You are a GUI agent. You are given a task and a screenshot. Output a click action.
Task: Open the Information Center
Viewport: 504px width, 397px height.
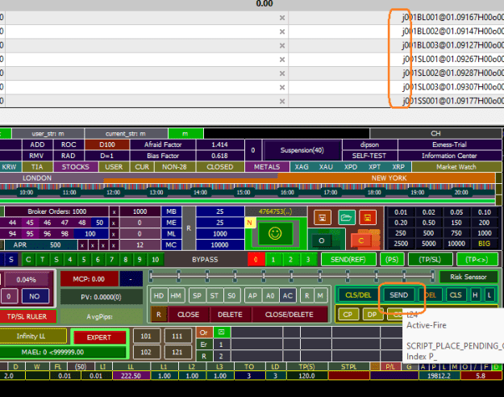pyautogui.click(x=449, y=156)
